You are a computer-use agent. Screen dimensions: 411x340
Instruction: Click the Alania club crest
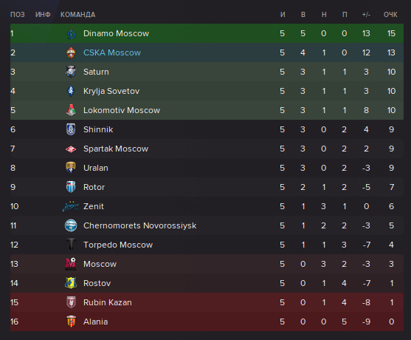click(x=71, y=322)
